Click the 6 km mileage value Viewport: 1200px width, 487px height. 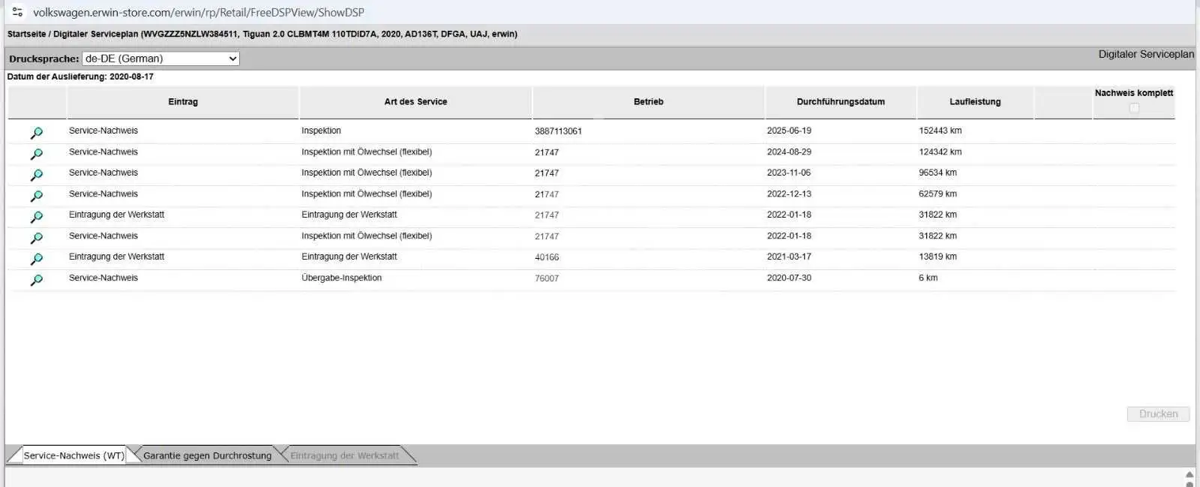pos(928,278)
